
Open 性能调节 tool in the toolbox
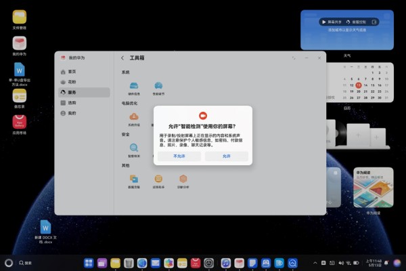tap(158, 88)
